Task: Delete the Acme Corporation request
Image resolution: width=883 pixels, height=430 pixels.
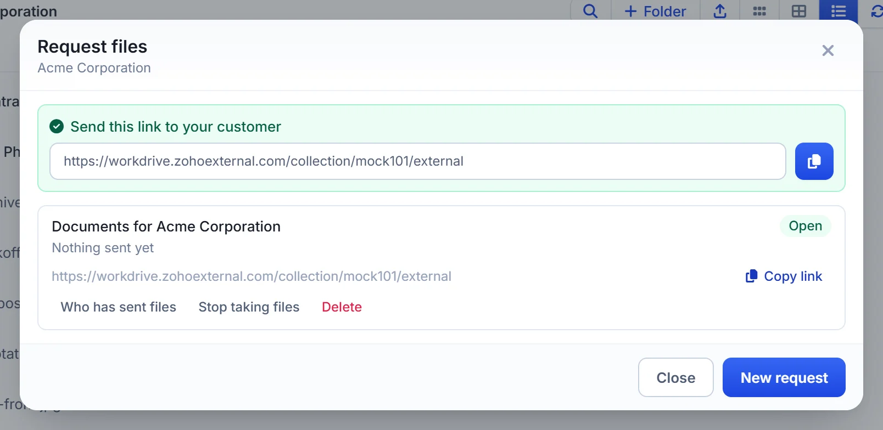Action: pos(342,307)
